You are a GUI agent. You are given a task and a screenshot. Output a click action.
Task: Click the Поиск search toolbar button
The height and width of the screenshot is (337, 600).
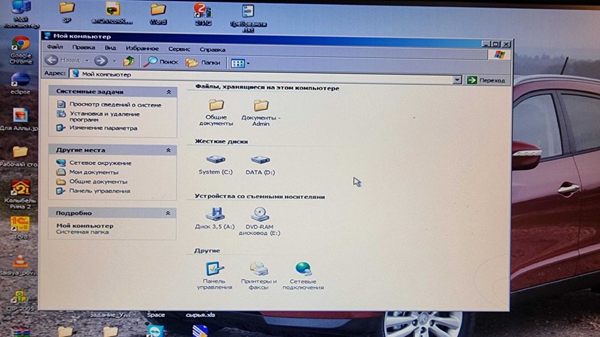pyautogui.click(x=161, y=62)
